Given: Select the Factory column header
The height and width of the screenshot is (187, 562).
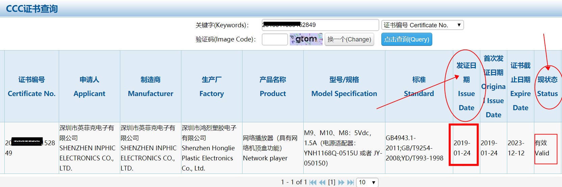Looking at the screenshot, I should click(212, 87).
